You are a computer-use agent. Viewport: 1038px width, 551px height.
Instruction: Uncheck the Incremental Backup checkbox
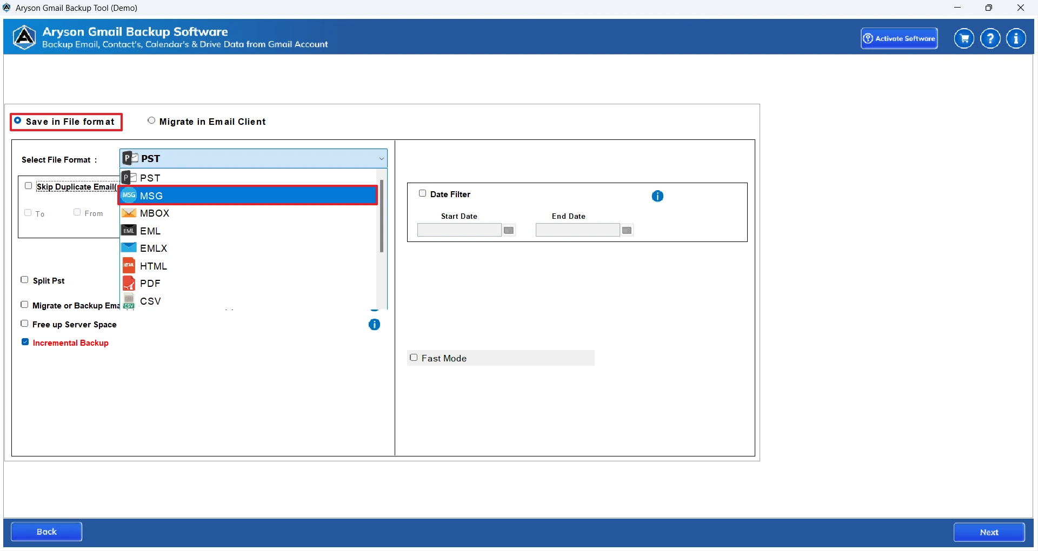25,342
